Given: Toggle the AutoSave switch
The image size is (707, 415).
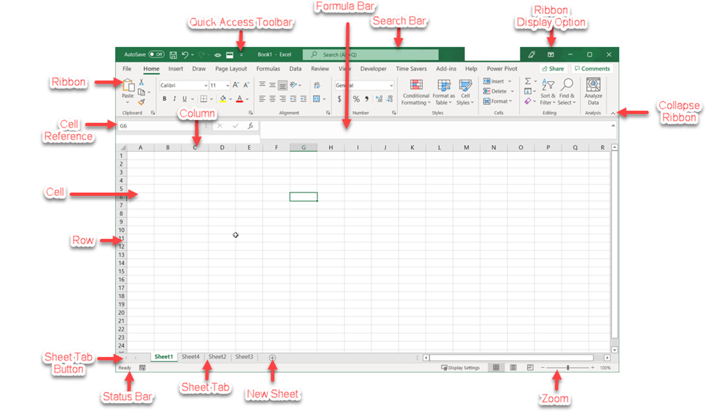Looking at the screenshot, I should pyautogui.click(x=156, y=55).
